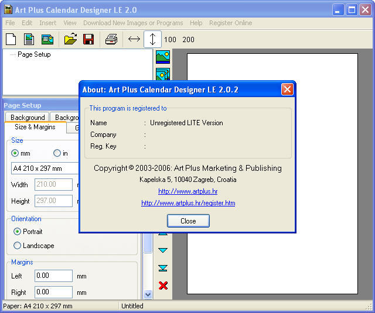The height and width of the screenshot is (313, 375).
Task: Click the move down arrow icon
Action: (163, 250)
